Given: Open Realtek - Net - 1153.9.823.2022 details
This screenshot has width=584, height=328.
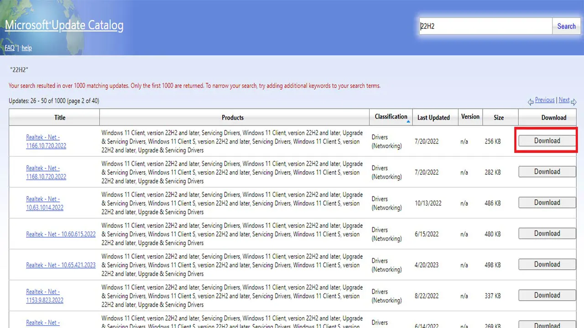Looking at the screenshot, I should coord(45,296).
